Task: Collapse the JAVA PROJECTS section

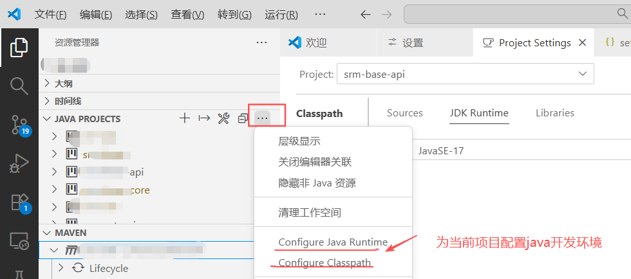Action: 48,119
